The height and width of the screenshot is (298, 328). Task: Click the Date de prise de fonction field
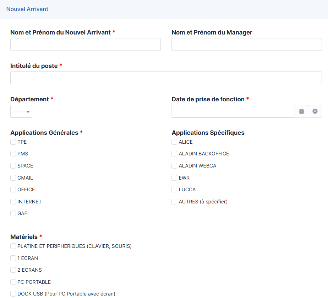pos(233,111)
